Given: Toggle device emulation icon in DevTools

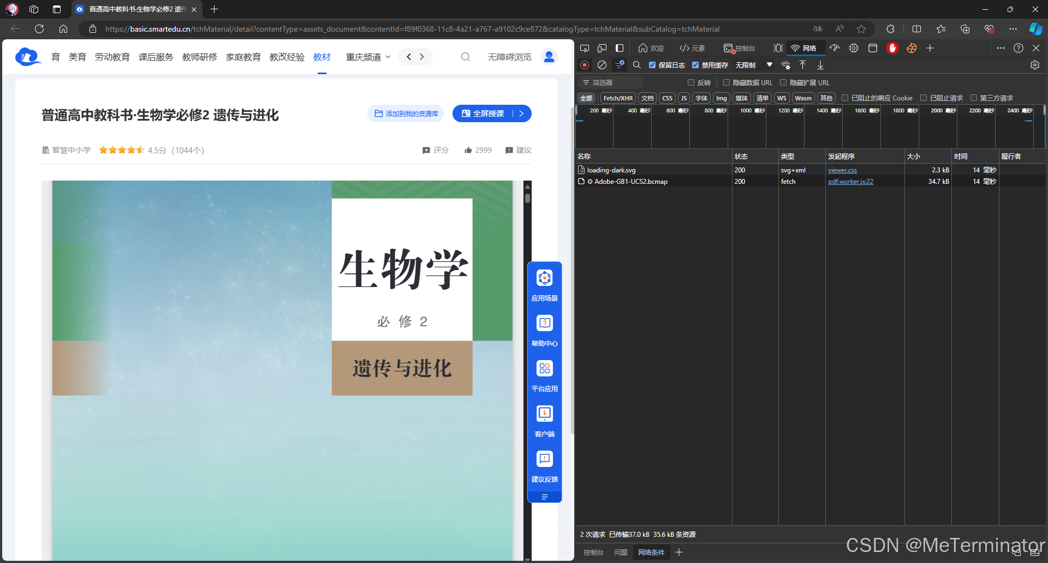Looking at the screenshot, I should (x=602, y=48).
